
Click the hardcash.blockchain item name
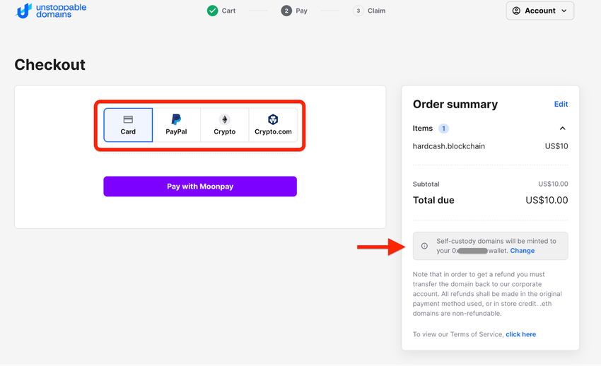pyautogui.click(x=449, y=146)
